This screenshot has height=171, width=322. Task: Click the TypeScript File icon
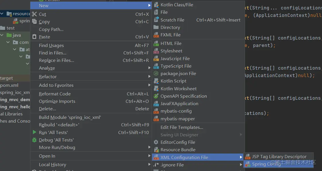click(156, 66)
